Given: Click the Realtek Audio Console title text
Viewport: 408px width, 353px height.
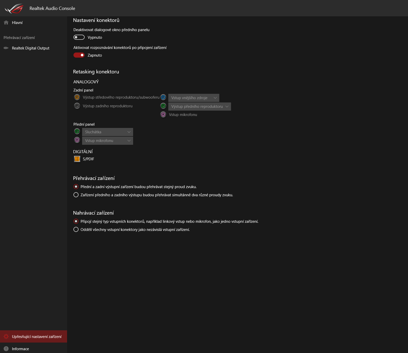Looking at the screenshot, I should [x=52, y=8].
